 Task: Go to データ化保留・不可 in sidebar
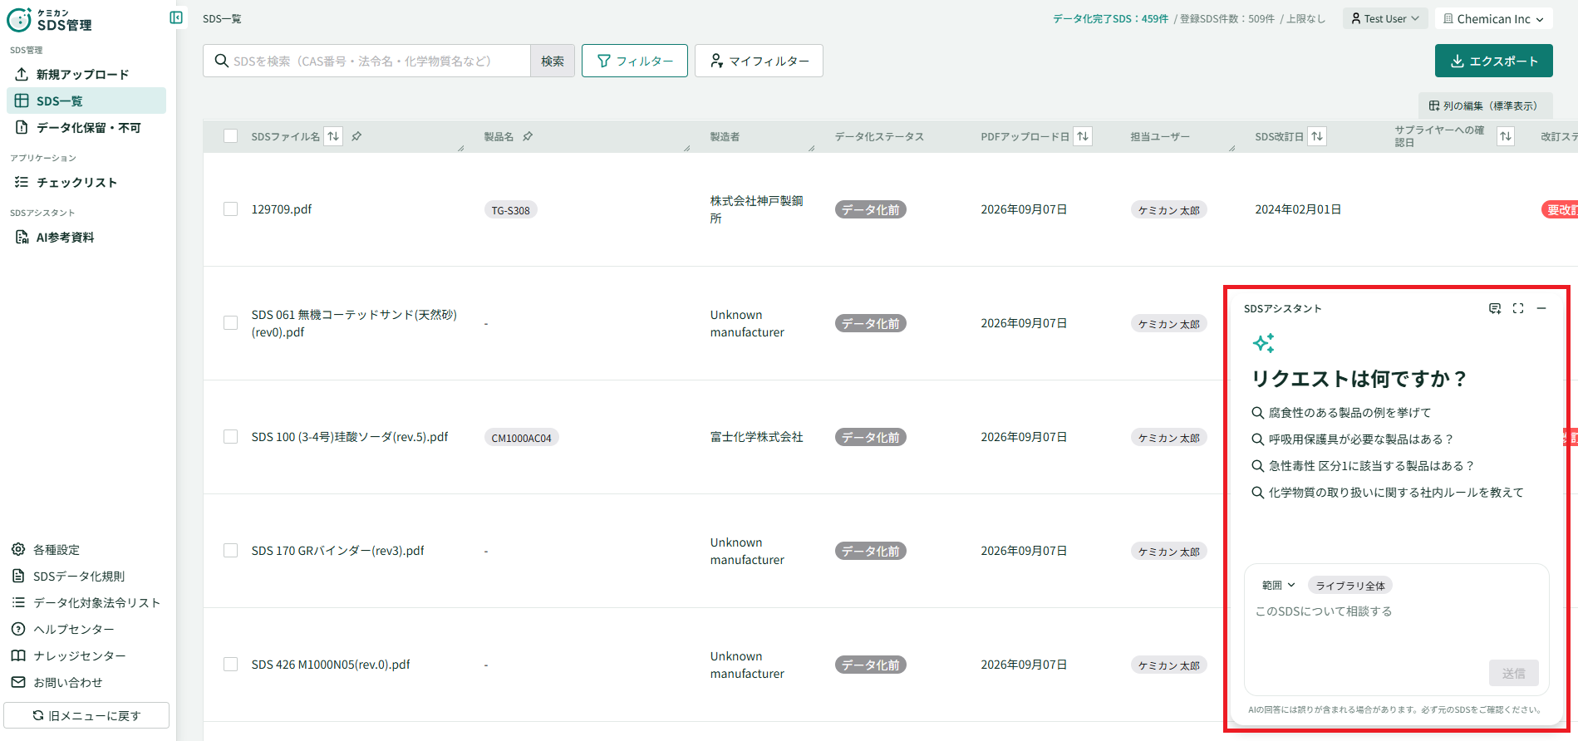pos(86,127)
